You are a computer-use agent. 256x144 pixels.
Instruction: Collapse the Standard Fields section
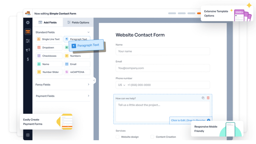pyautogui.click(x=88, y=32)
